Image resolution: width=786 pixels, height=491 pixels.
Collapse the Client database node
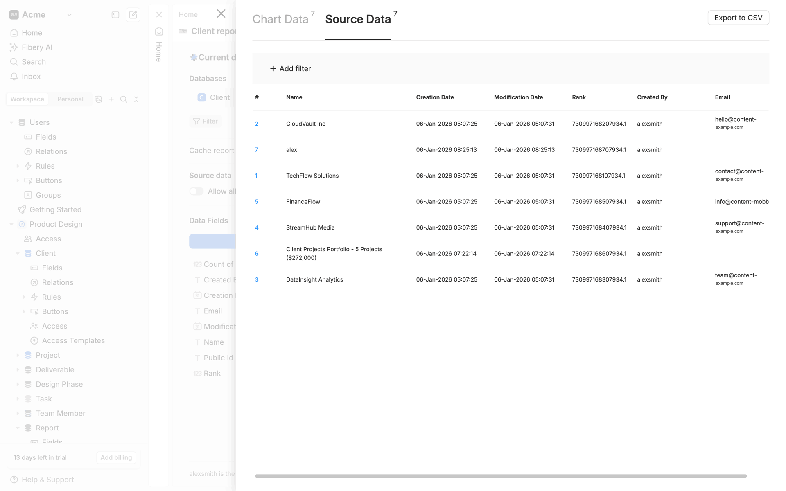click(x=18, y=253)
